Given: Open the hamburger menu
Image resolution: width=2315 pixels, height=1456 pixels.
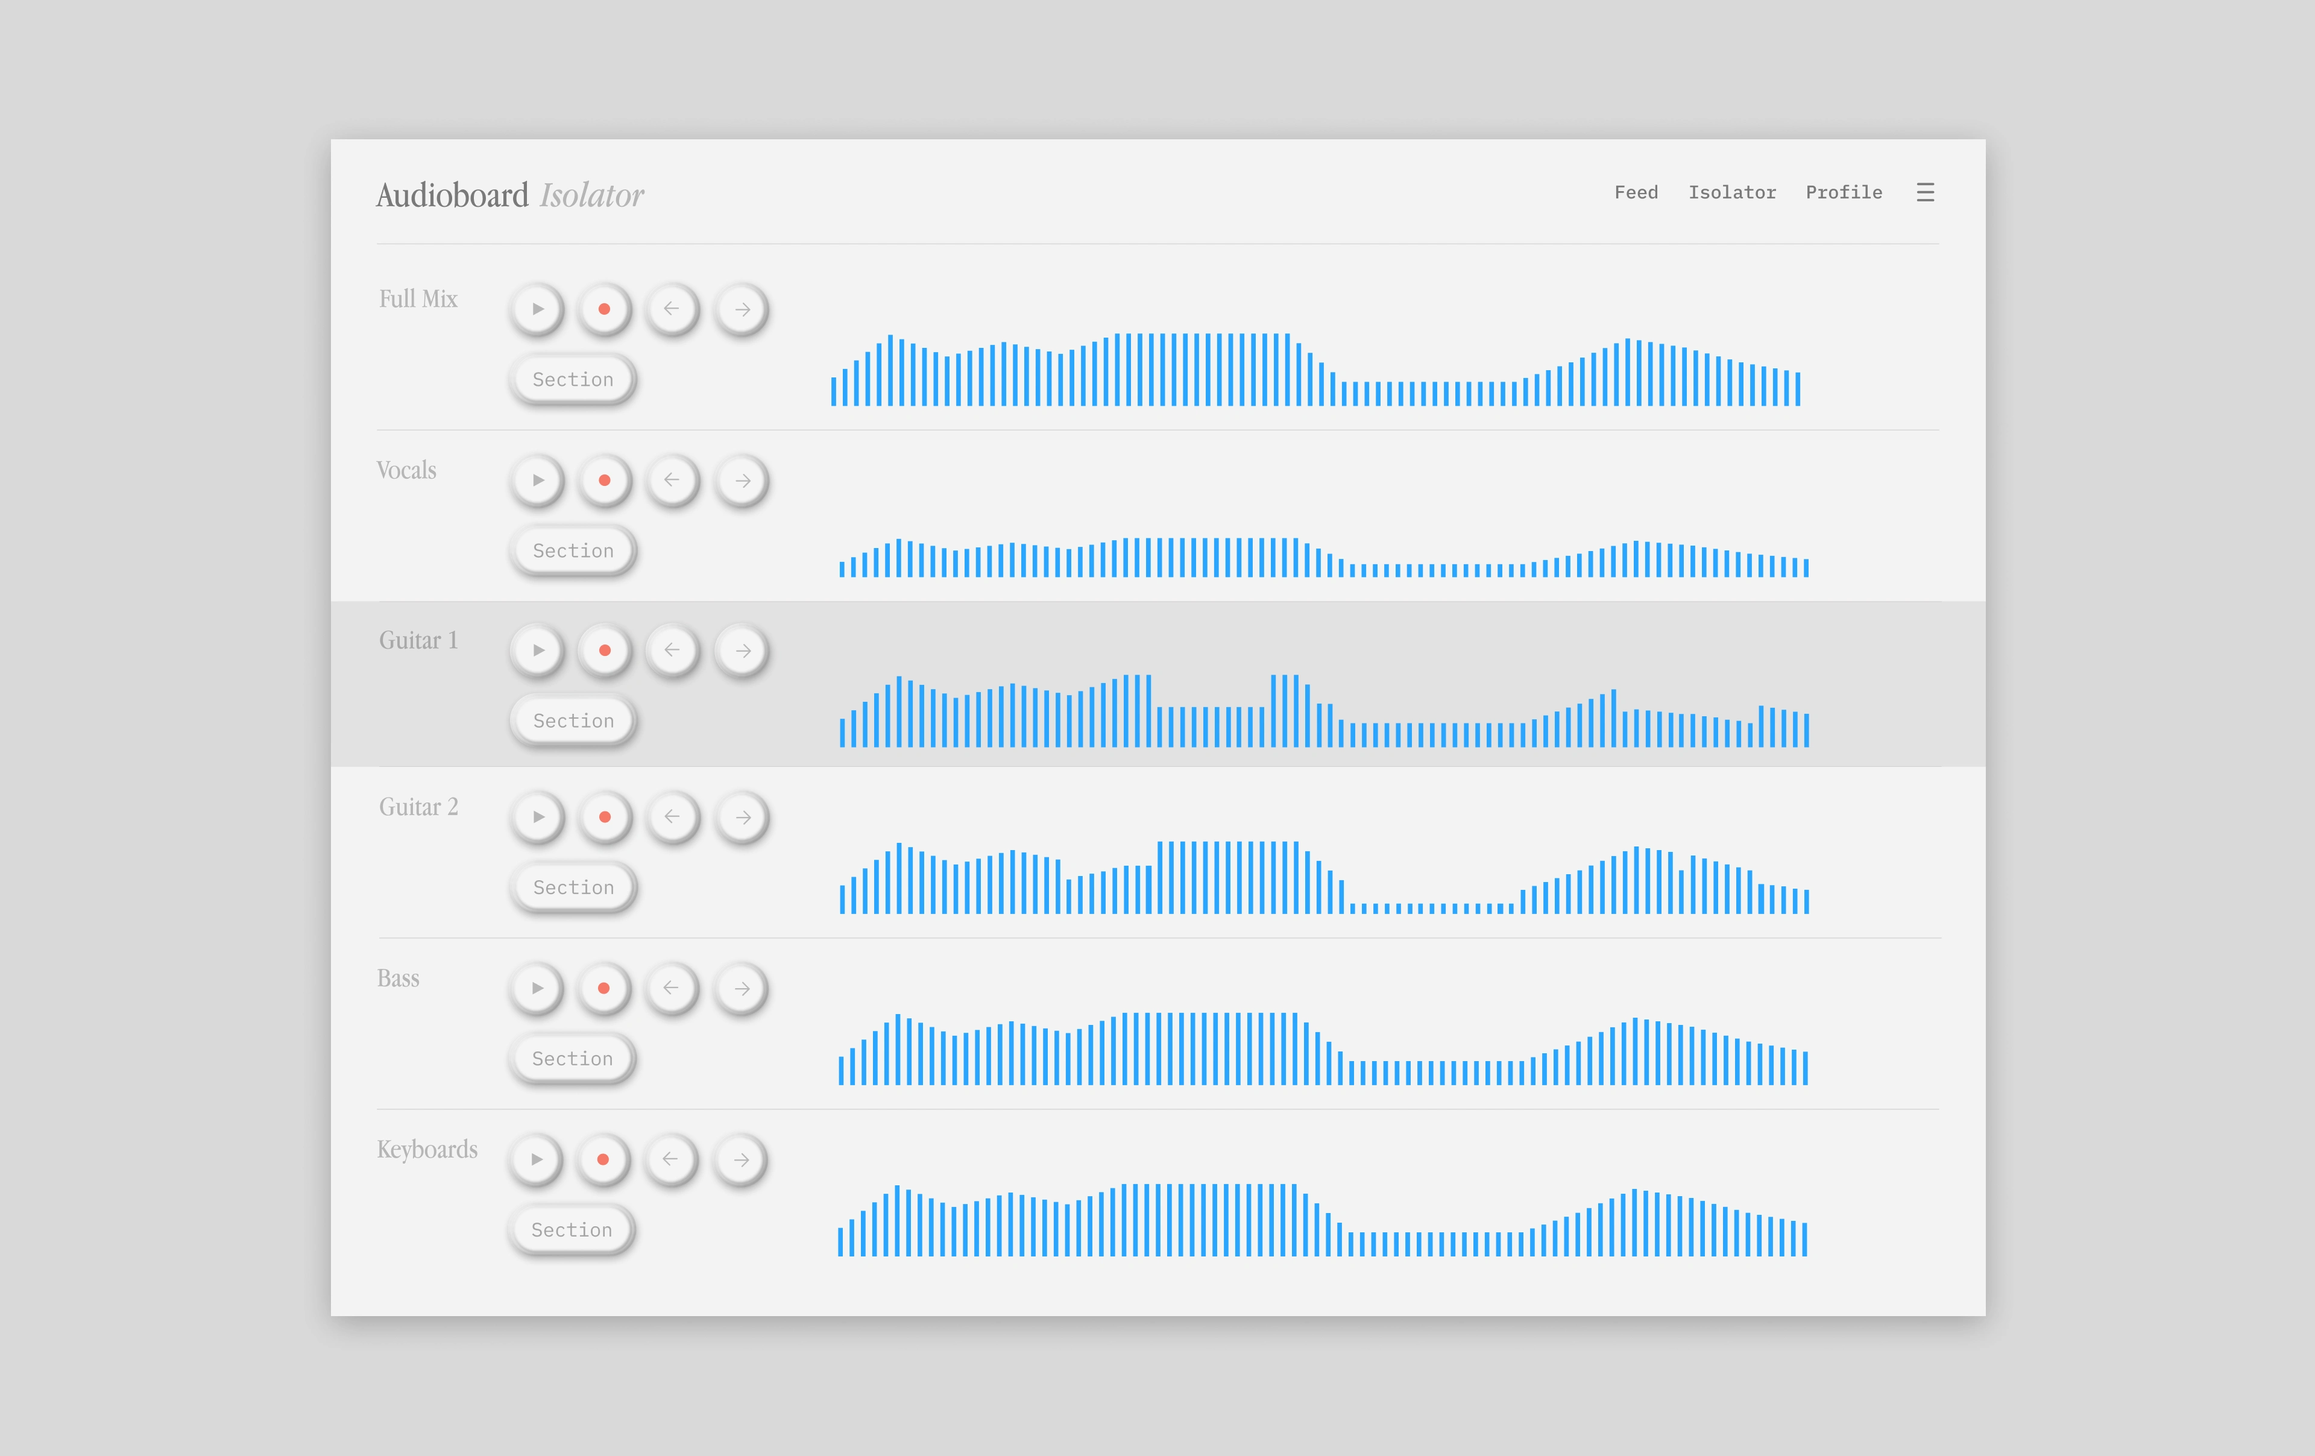Looking at the screenshot, I should (1925, 192).
